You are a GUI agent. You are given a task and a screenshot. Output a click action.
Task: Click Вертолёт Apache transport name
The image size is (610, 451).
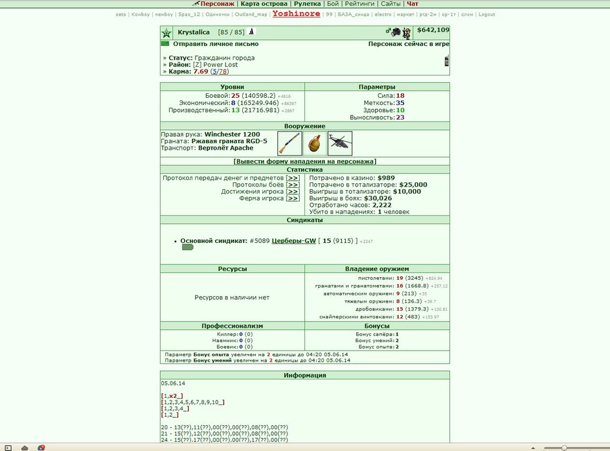click(226, 148)
